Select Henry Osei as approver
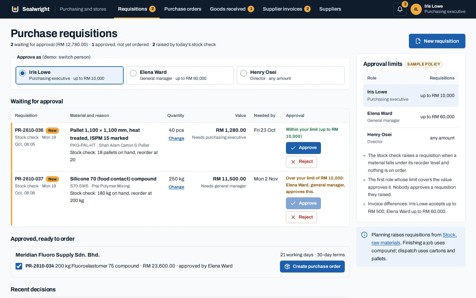 [291, 75]
